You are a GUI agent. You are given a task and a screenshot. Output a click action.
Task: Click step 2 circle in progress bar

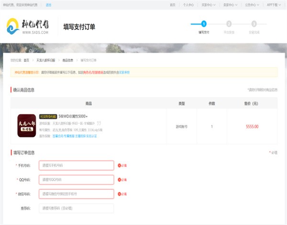229,24
